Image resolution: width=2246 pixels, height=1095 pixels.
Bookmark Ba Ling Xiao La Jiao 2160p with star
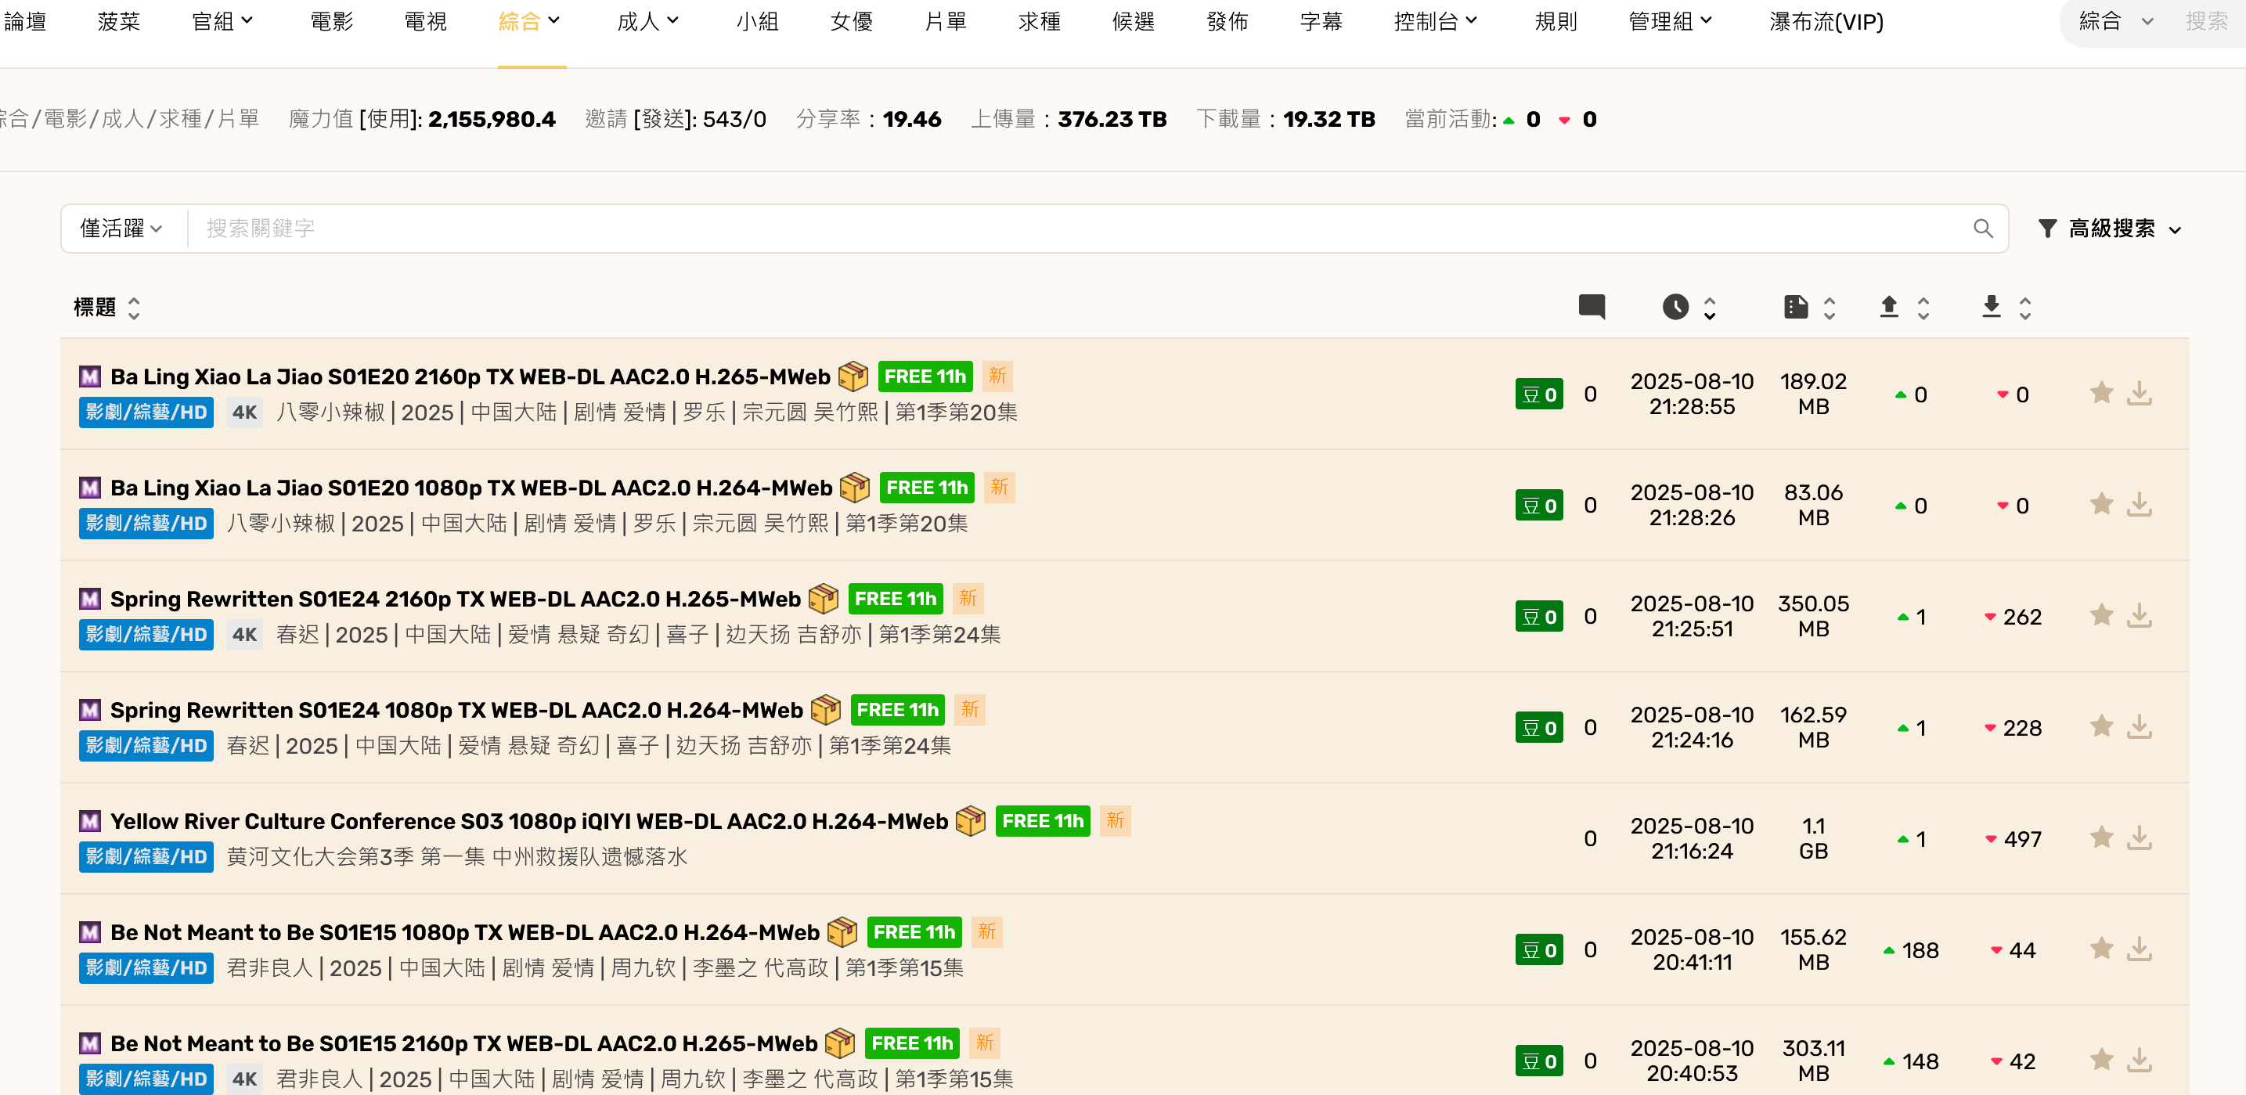2101,393
